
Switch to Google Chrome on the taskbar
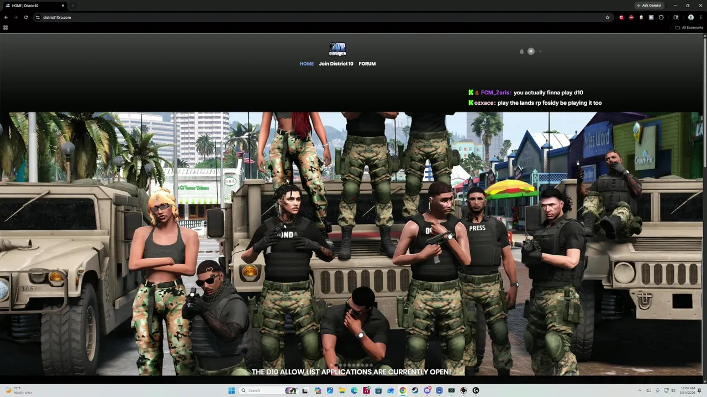coord(403,390)
